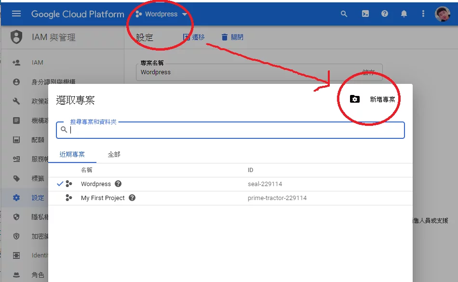Click the privacy shield icon in sidebar
Image resolution: width=458 pixels, height=282 pixels.
point(16,217)
